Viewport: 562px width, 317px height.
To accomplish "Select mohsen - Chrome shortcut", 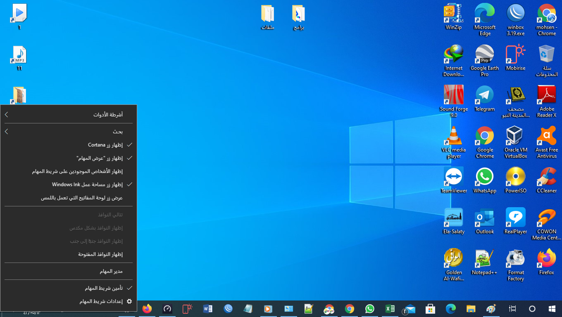I will [x=547, y=20].
